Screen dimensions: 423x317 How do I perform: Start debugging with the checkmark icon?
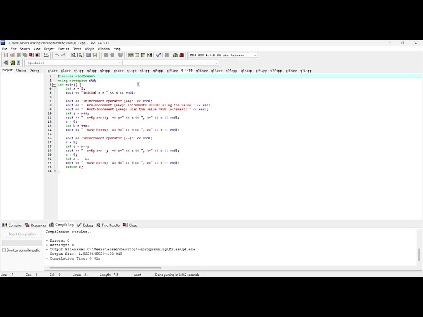[158, 55]
